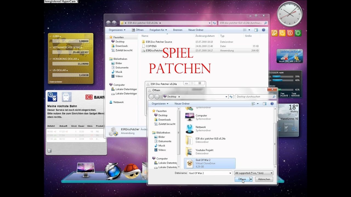Viewport: 351px width, 197px height.
Task: Expand Desktop address bar history dropdown in dialog
Action: pos(227,97)
